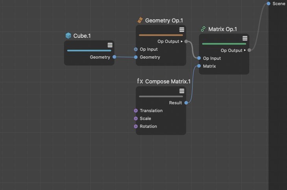Click the Result output port

click(x=186, y=103)
